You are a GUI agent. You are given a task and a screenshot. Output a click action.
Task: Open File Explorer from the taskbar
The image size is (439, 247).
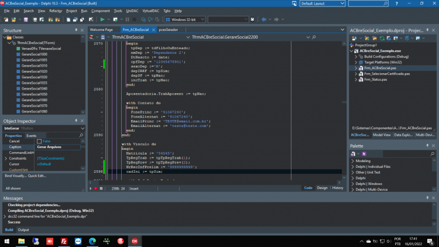click(x=21, y=241)
